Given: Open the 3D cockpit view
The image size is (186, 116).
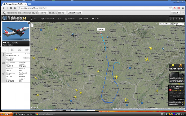Looking at the screenshot, I should [20, 50].
